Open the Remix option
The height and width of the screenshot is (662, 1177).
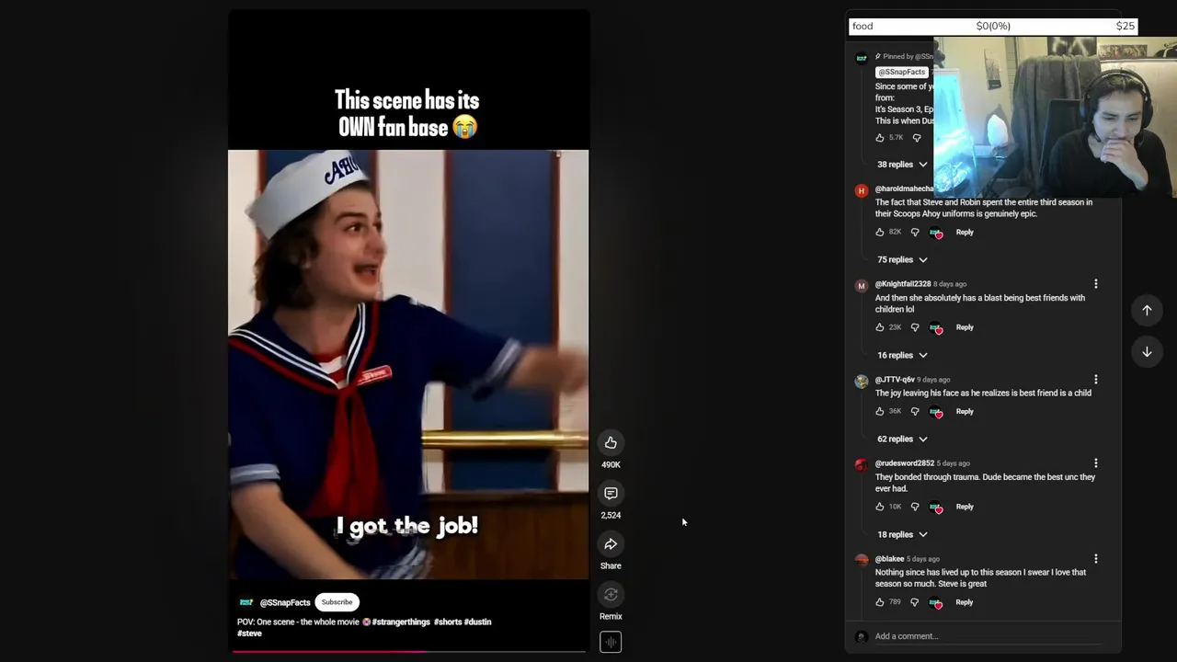pyautogui.click(x=611, y=595)
